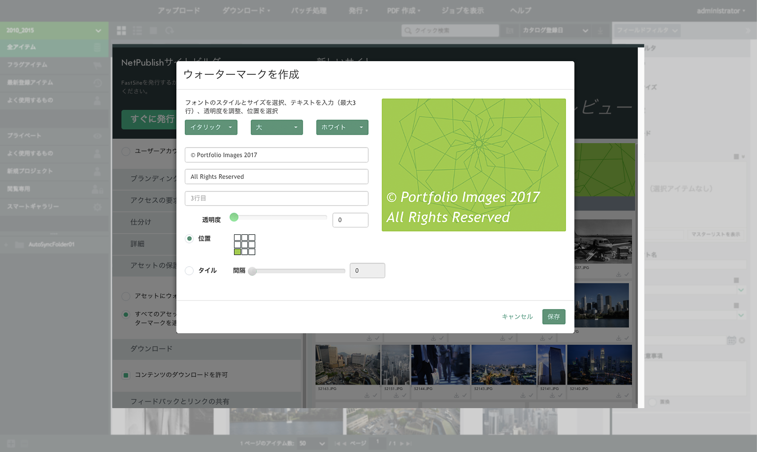The width and height of the screenshot is (757, 452).
Task: Select the top-right position grid cell
Action: [252, 238]
